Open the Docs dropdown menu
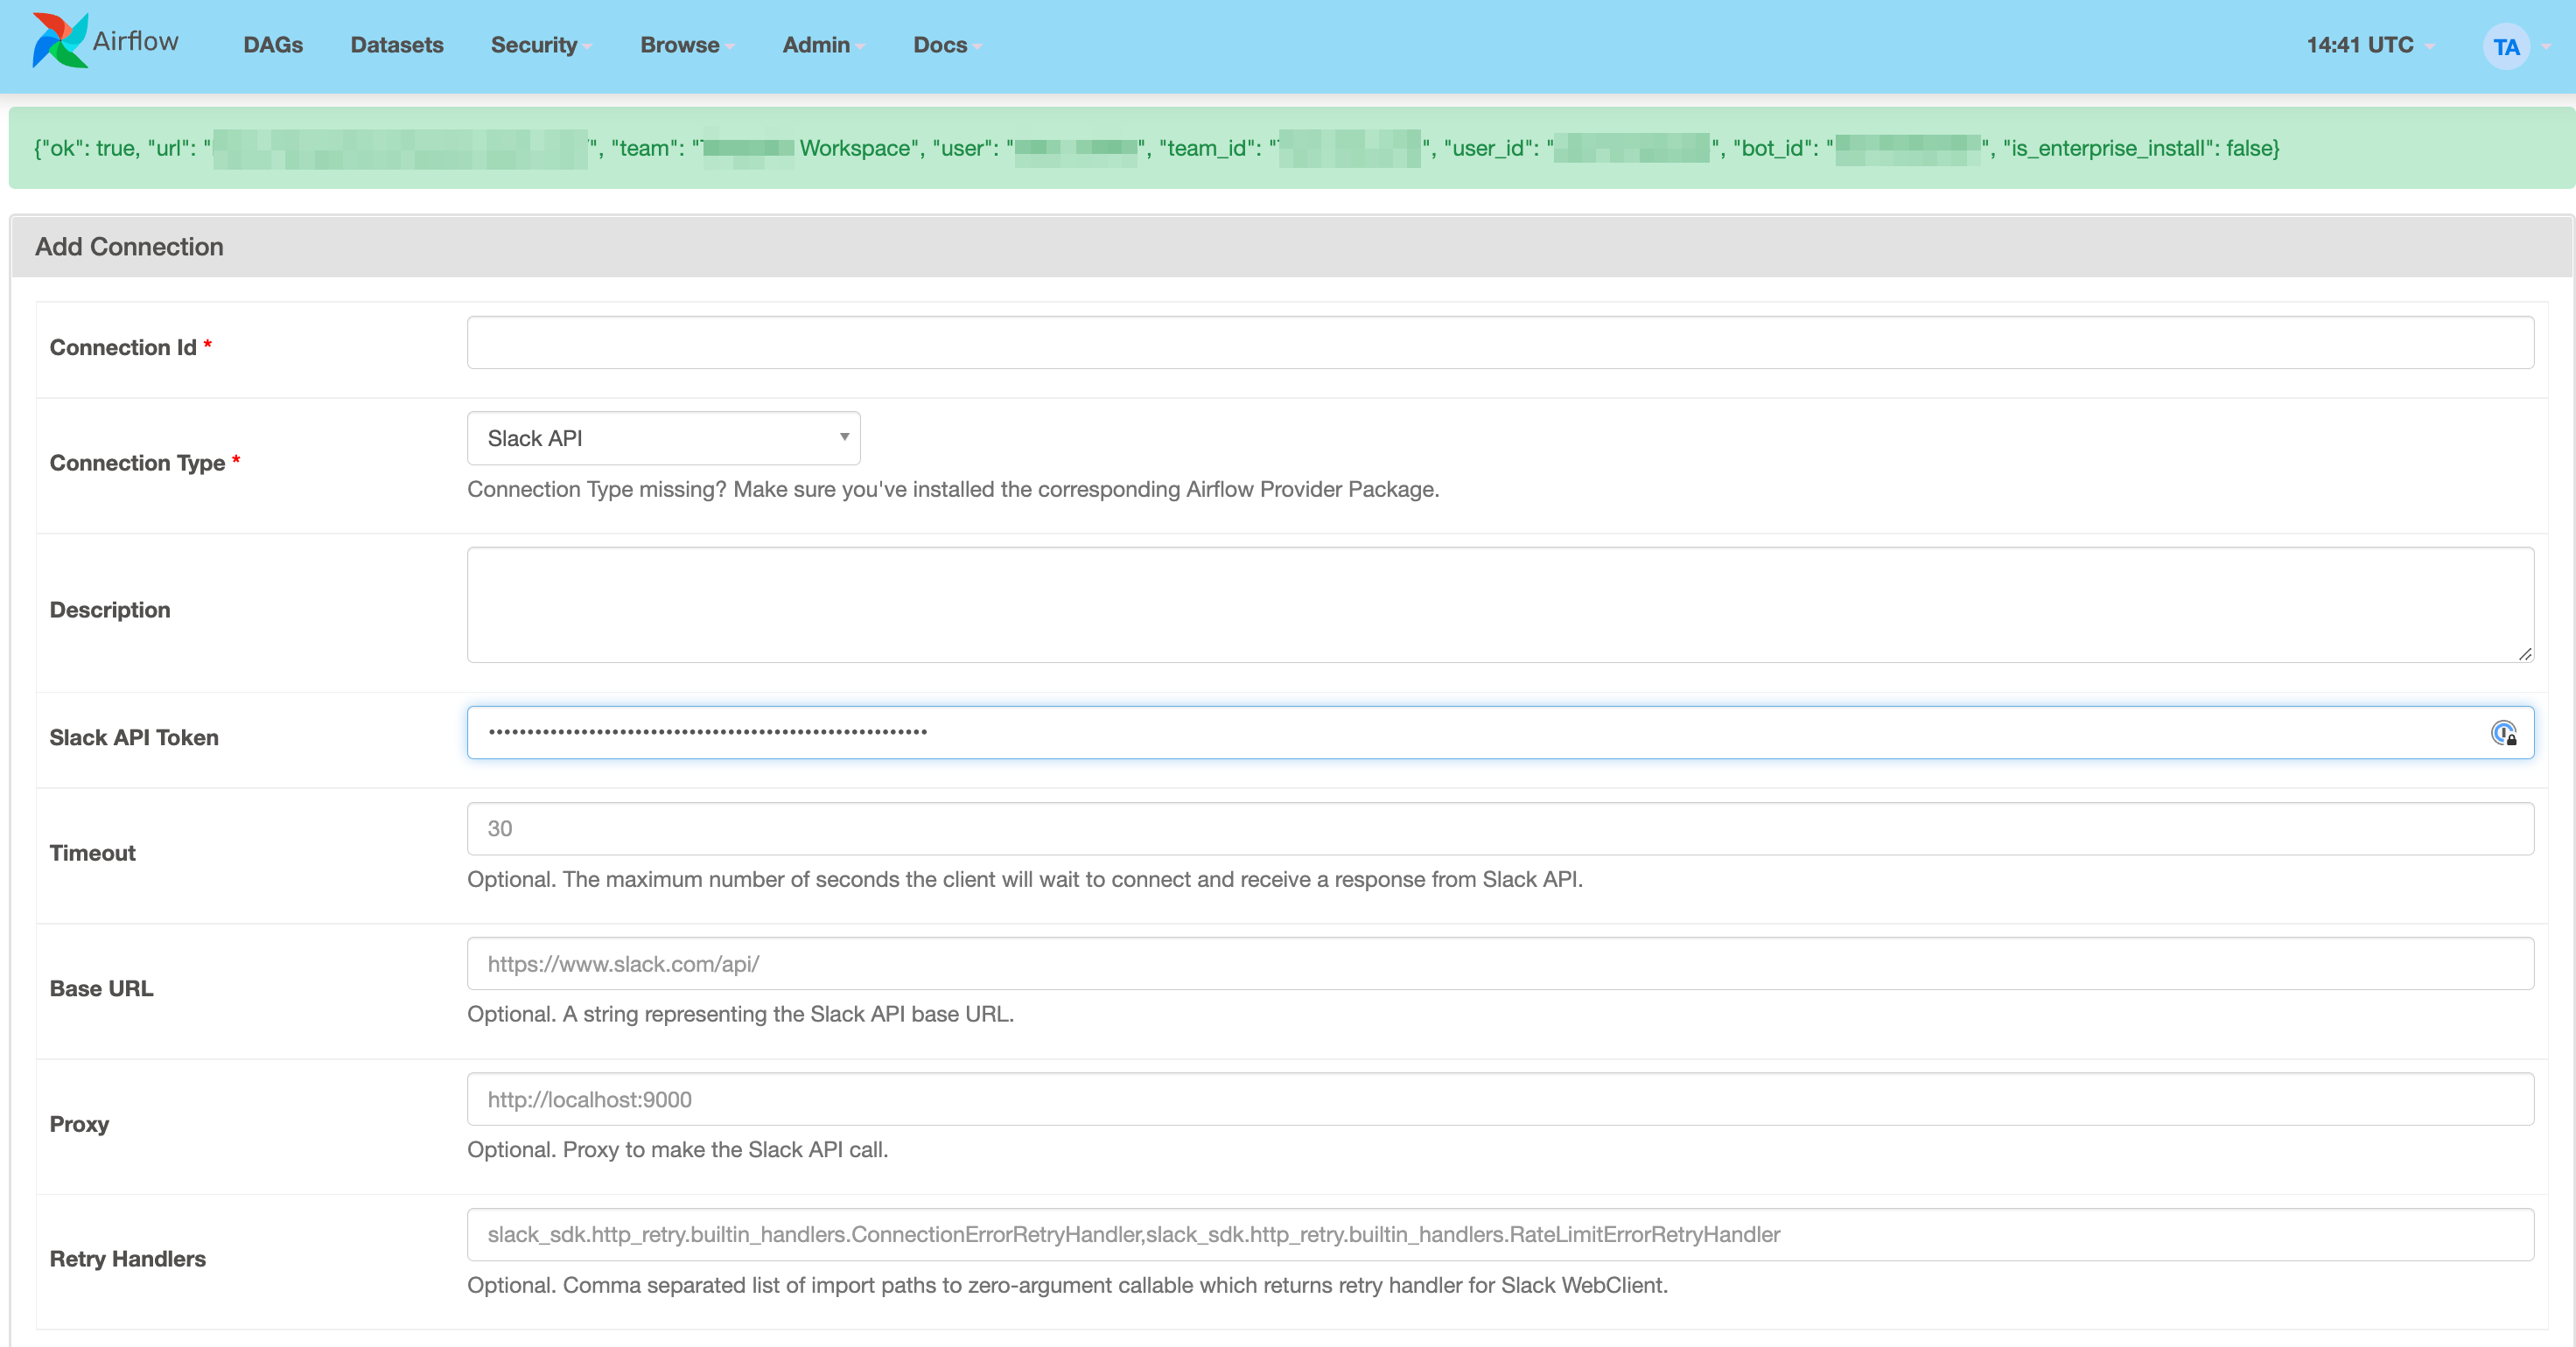 [946, 45]
